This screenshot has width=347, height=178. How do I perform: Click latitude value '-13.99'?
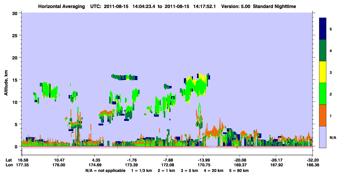coord(203,160)
